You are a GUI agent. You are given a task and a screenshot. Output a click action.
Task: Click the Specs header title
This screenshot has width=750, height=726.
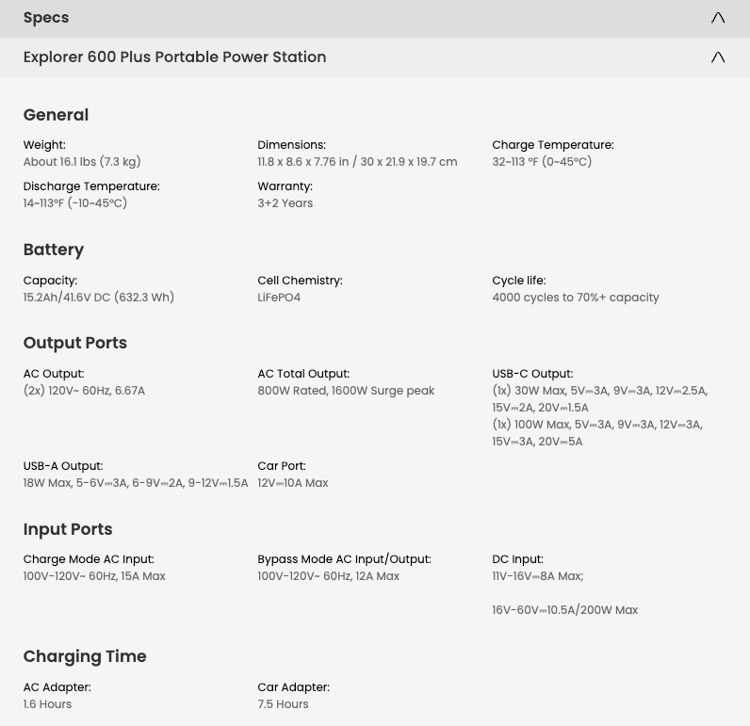coord(46,18)
